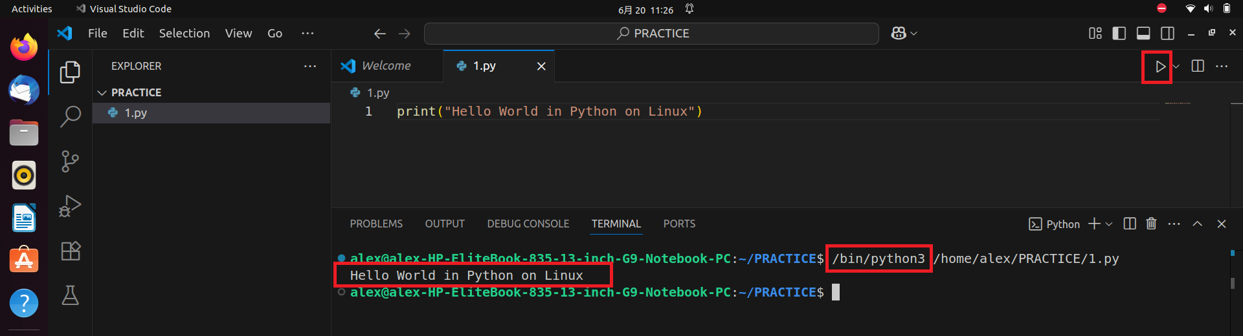1243x336 pixels.
Task: Open the Welcome editor tab
Action: click(x=386, y=66)
